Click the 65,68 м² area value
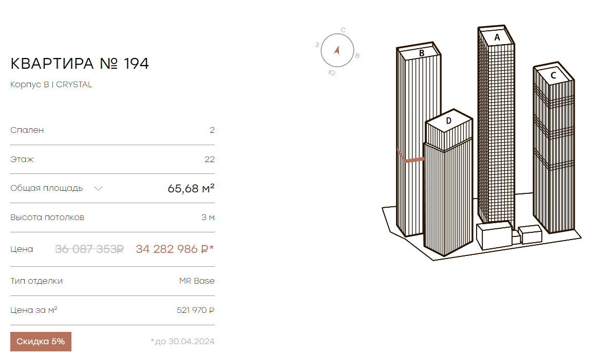Screen dimensions: 605x356 (x=191, y=188)
